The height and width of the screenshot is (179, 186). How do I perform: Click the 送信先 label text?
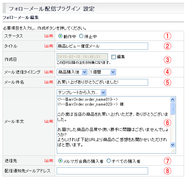11,161
